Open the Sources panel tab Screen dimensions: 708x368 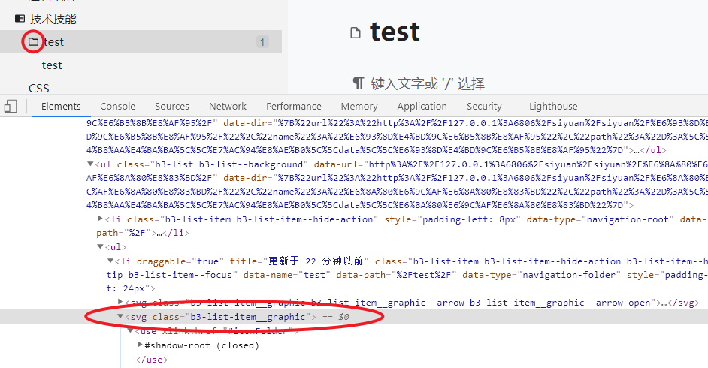(x=172, y=106)
